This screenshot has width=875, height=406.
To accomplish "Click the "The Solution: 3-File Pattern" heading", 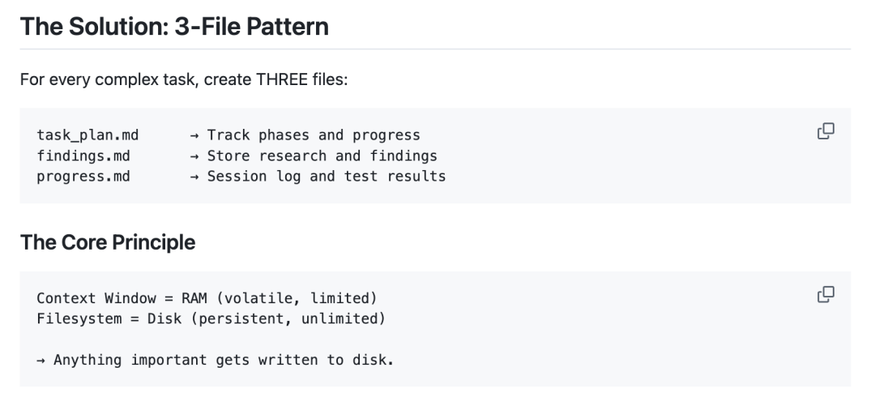I will pyautogui.click(x=174, y=27).
